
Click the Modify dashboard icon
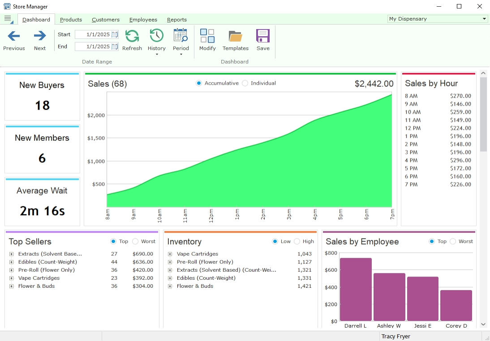point(207,36)
